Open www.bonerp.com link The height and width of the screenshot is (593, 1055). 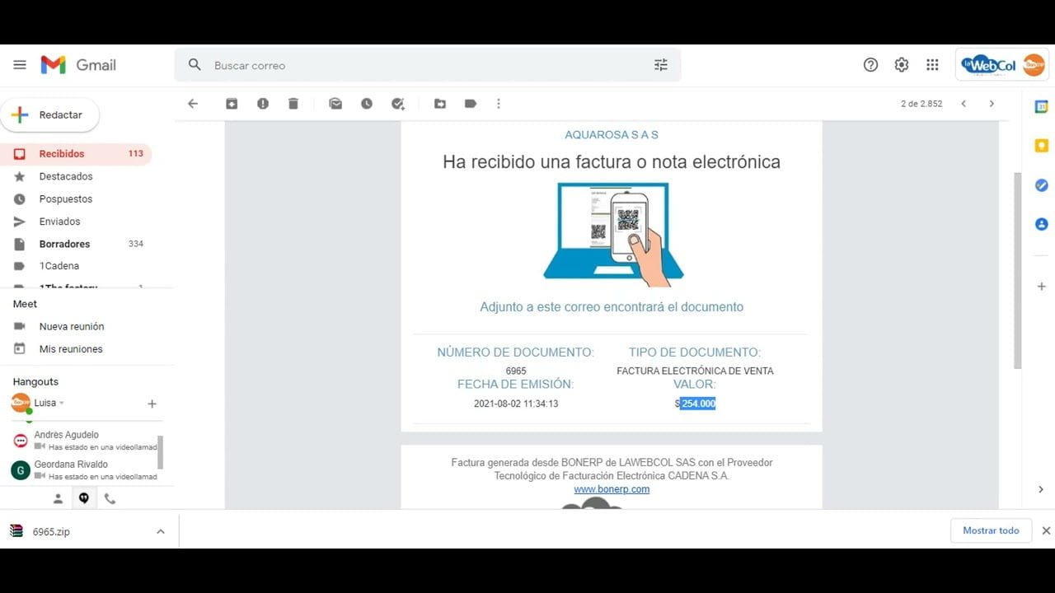612,489
